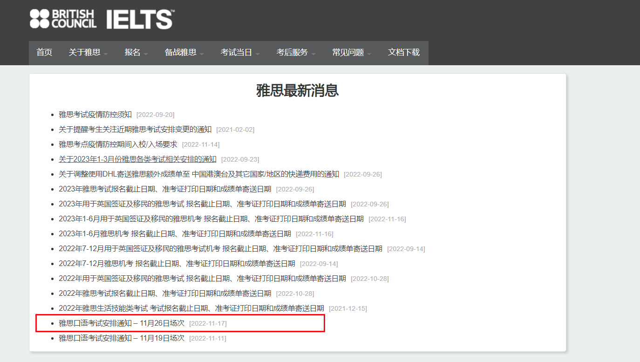Screen dimensions: 640x362
Task: Open the 2023年1-3月份雅思各类考试相关安排 notice
Action: click(x=137, y=159)
